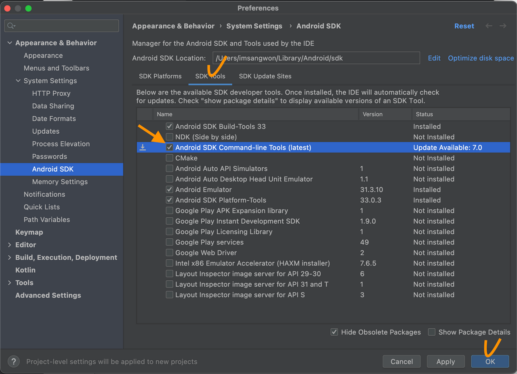
Task: Select the SDK Tools tab
Action: 210,76
